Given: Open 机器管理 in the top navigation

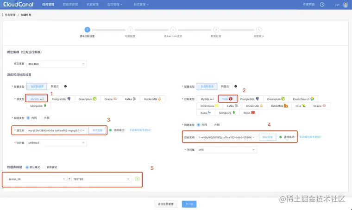Looking at the screenshot, I should click(93, 5).
